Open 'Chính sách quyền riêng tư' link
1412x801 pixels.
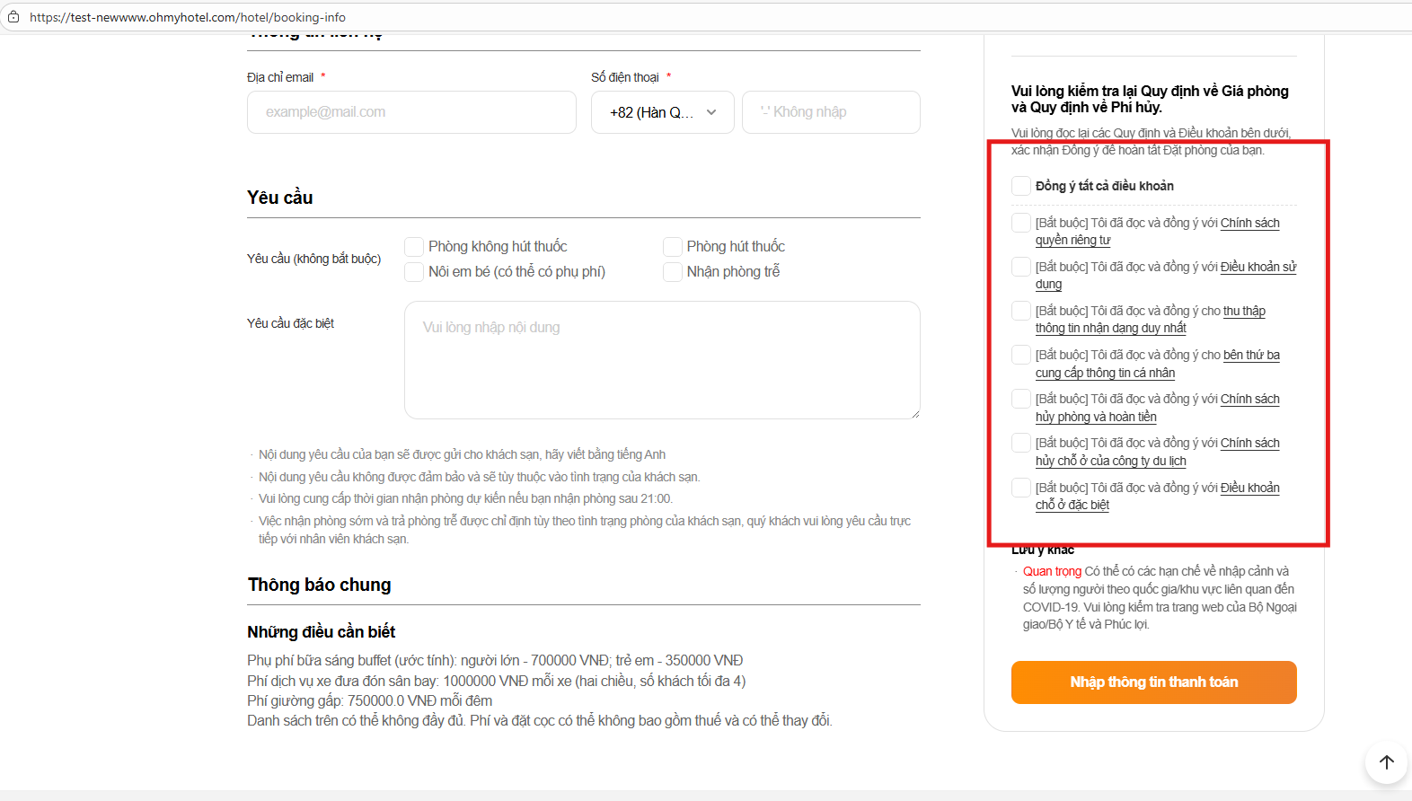tap(1158, 232)
